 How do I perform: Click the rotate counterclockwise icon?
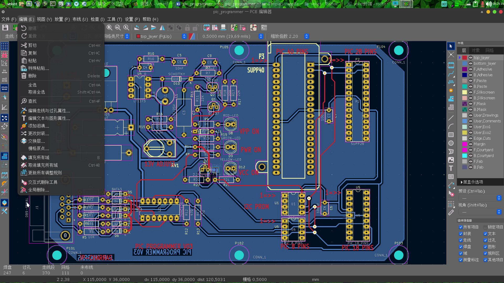(137, 28)
